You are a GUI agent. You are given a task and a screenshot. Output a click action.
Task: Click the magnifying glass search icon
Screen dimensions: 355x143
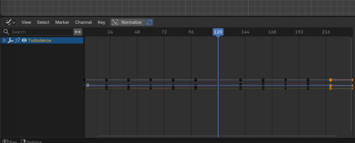pos(6,32)
